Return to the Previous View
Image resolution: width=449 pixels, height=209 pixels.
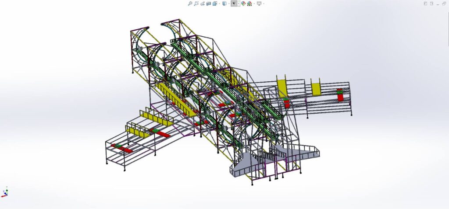pos(203,3)
